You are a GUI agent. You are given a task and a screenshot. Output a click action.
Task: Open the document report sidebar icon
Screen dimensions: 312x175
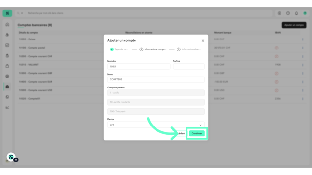[x=7, y=97]
